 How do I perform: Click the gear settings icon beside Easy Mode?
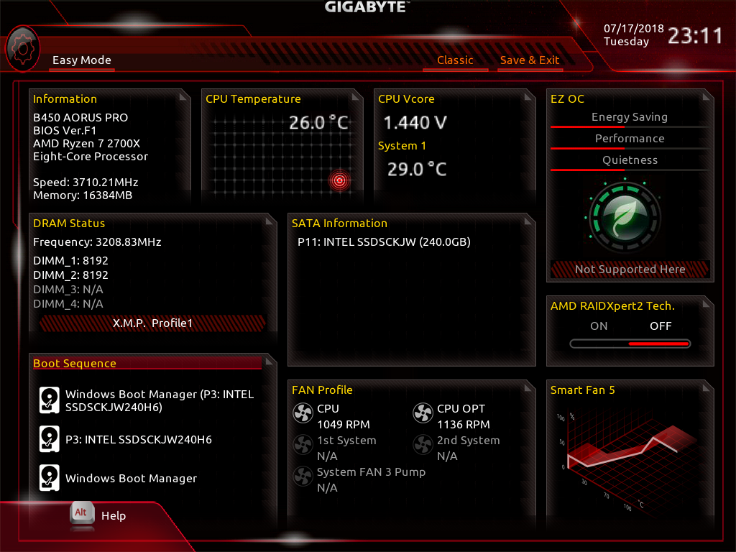coord(22,49)
